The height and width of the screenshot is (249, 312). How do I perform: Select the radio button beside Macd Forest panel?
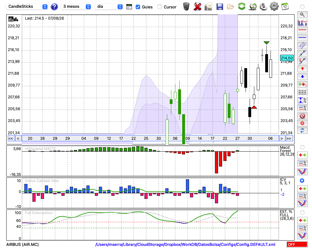click(x=302, y=147)
